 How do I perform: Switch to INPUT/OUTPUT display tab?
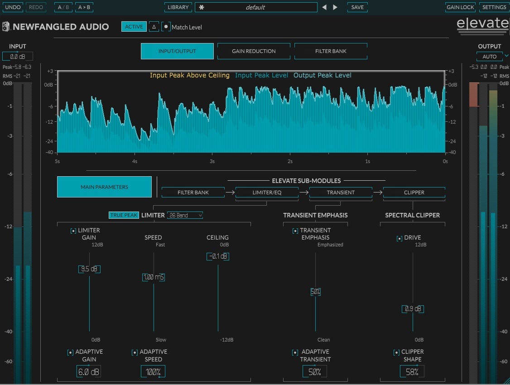(177, 51)
